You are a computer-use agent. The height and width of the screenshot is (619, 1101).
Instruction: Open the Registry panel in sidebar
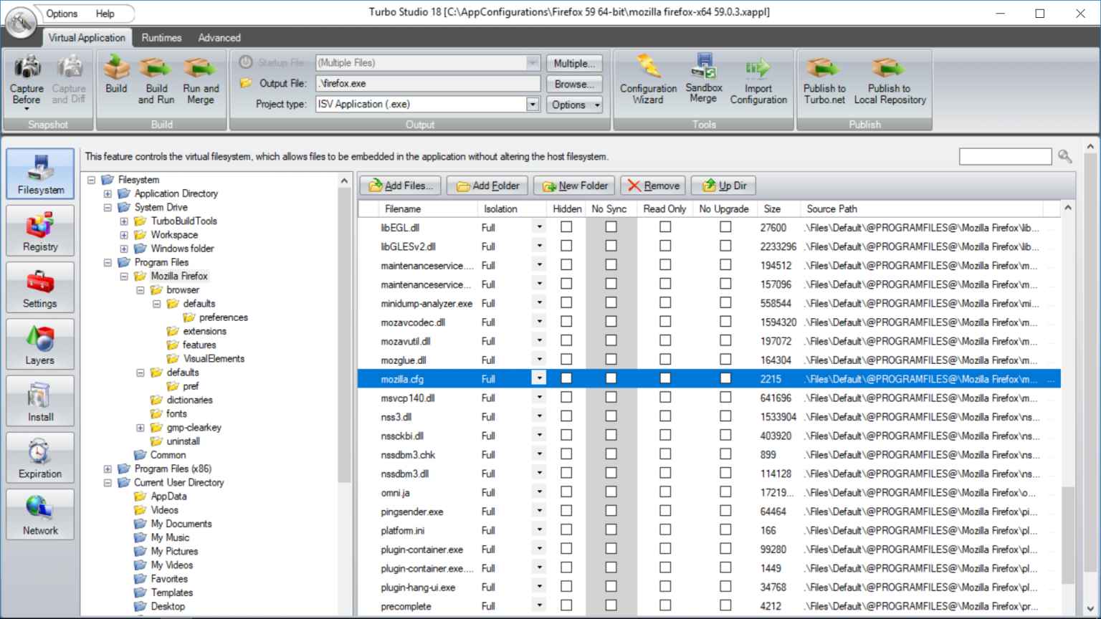(x=40, y=231)
